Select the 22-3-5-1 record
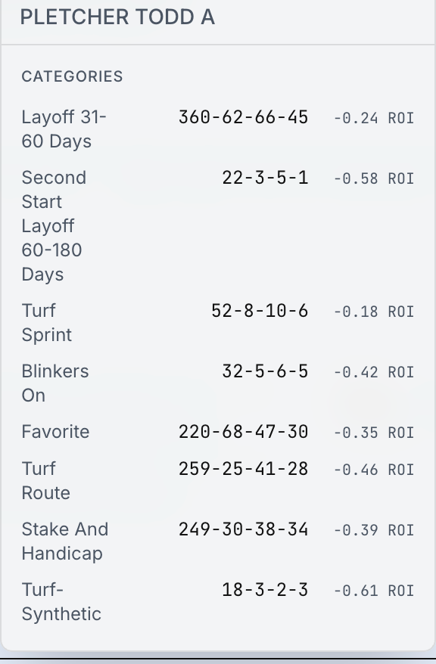The height and width of the screenshot is (664, 436). tap(265, 178)
